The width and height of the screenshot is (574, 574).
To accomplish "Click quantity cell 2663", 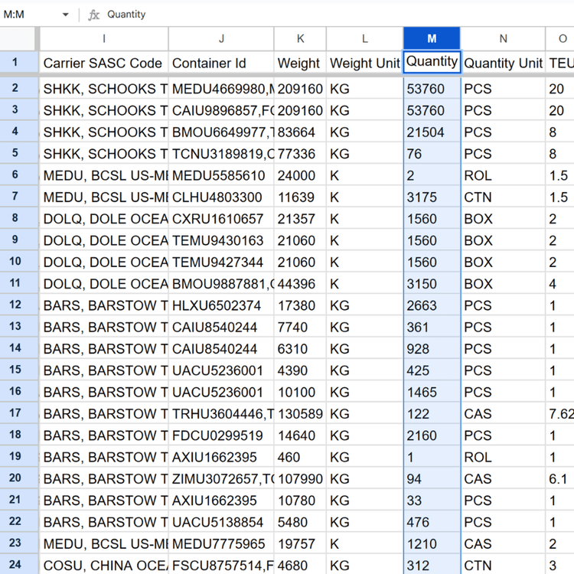I will tap(432, 305).
